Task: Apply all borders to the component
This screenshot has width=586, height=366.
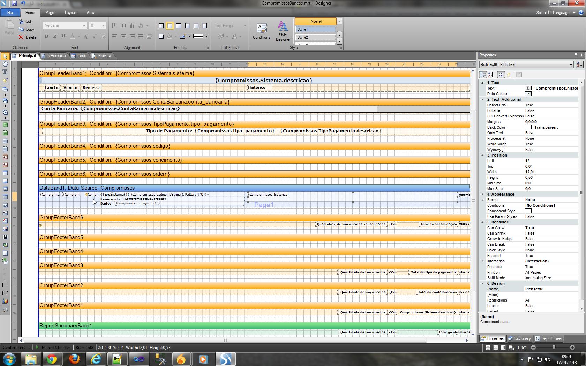Action: click(161, 26)
